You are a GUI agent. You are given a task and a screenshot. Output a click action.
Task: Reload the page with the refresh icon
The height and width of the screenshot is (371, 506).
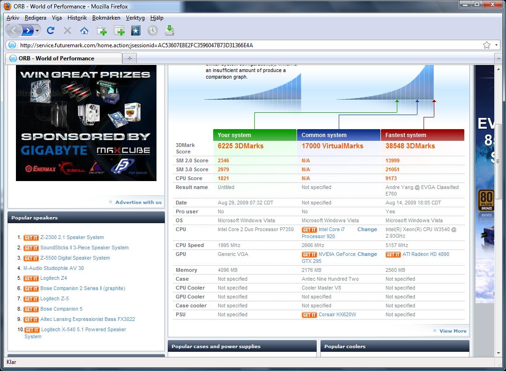50,30
